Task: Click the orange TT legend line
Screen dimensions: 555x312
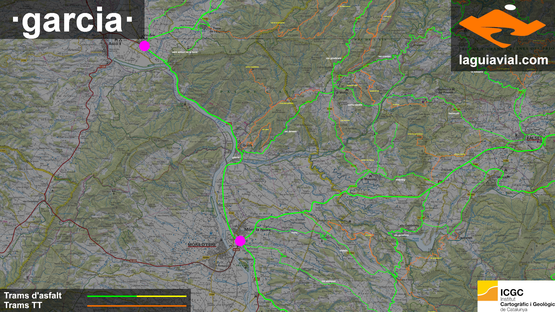Action: tap(137, 306)
